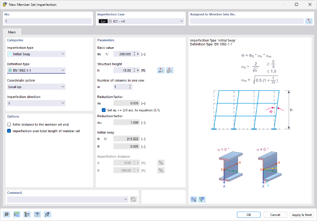Viewport: 317px width, 221px height.
Task: Click the first structure height pick icon
Action: (161, 70)
